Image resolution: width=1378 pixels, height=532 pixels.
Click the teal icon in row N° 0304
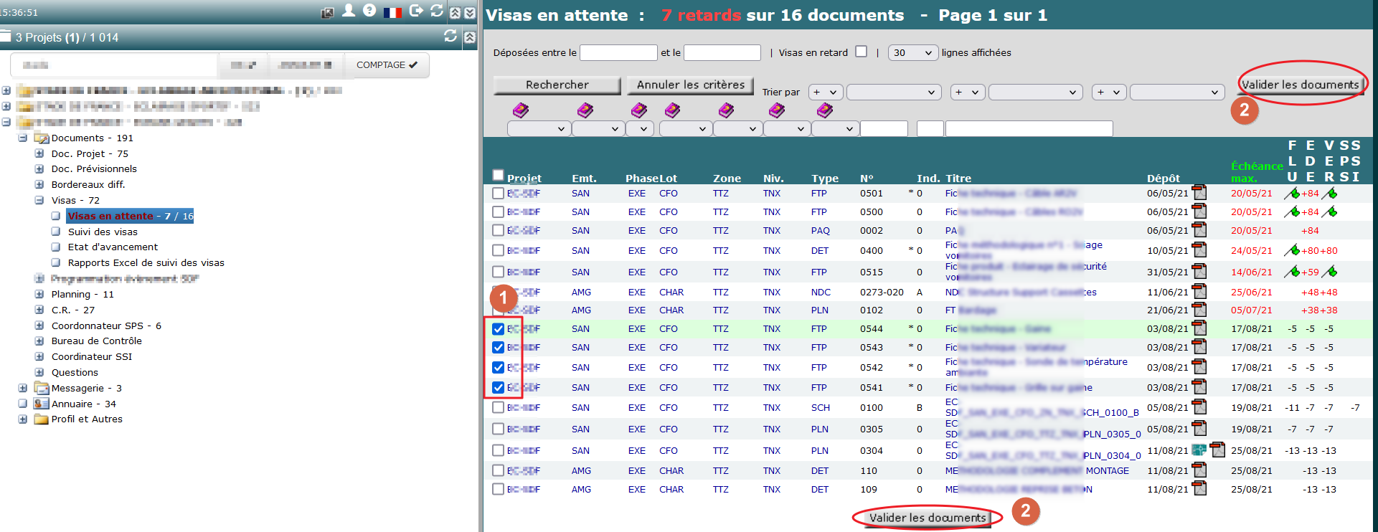tap(1199, 450)
